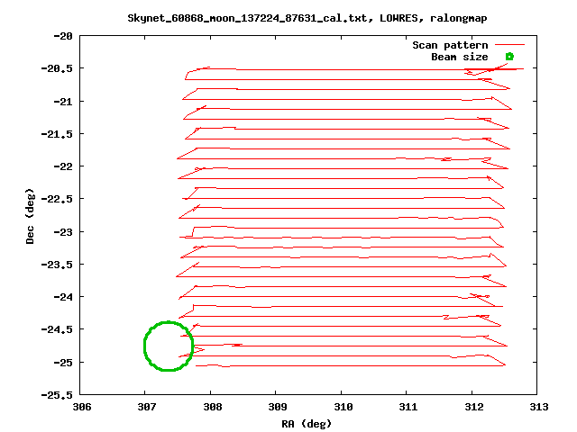Screen dimensions: 577x432
Task: Click the x-axis tick label 311
Action: tap(408, 407)
